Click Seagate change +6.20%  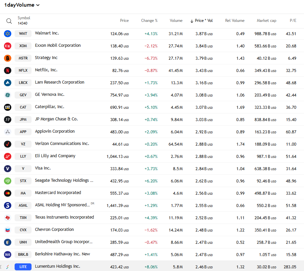151,181
